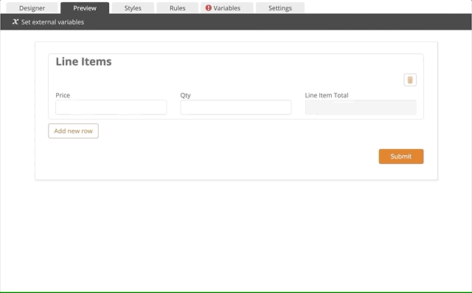The width and height of the screenshot is (472, 293).
Task: Go to the Rules tab
Action: pyautogui.click(x=177, y=8)
